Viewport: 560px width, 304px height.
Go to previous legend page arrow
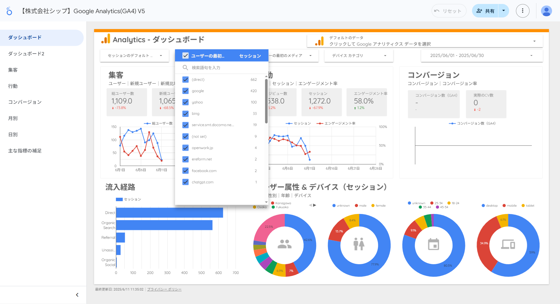[310, 205]
